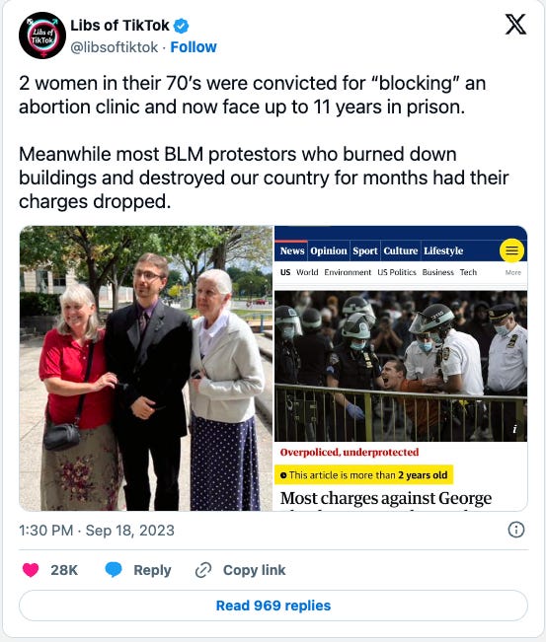Expand the More sections menu
This screenshot has width=546, height=642.
click(x=513, y=272)
